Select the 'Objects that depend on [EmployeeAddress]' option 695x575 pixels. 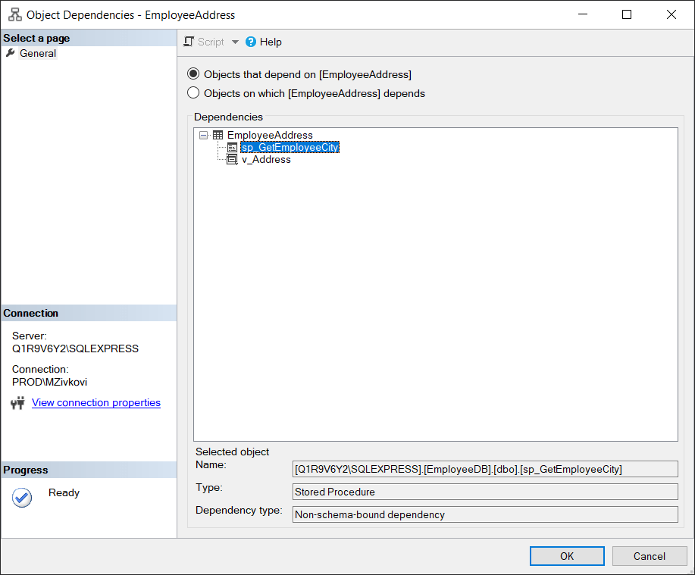(x=194, y=74)
